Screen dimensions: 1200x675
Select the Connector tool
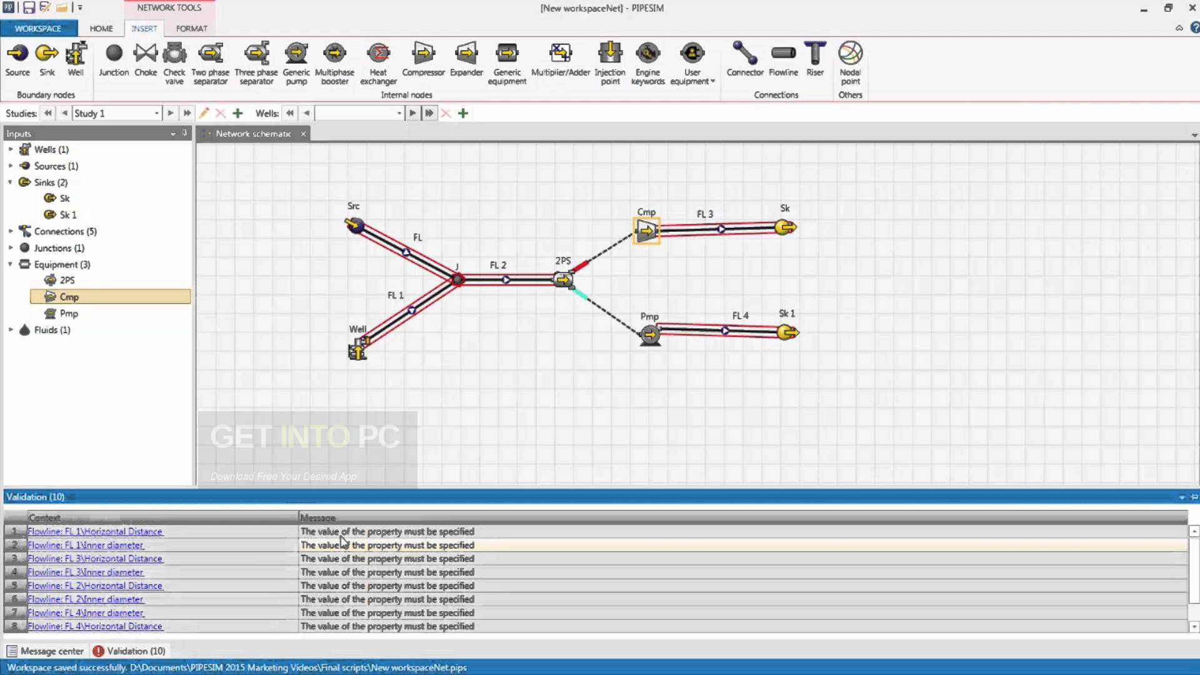[745, 60]
